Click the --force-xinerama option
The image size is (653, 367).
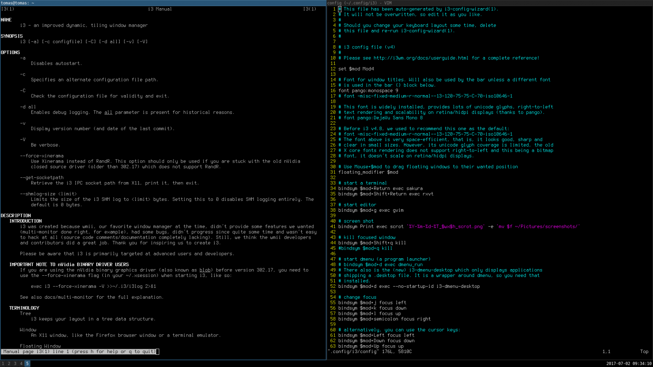42,156
